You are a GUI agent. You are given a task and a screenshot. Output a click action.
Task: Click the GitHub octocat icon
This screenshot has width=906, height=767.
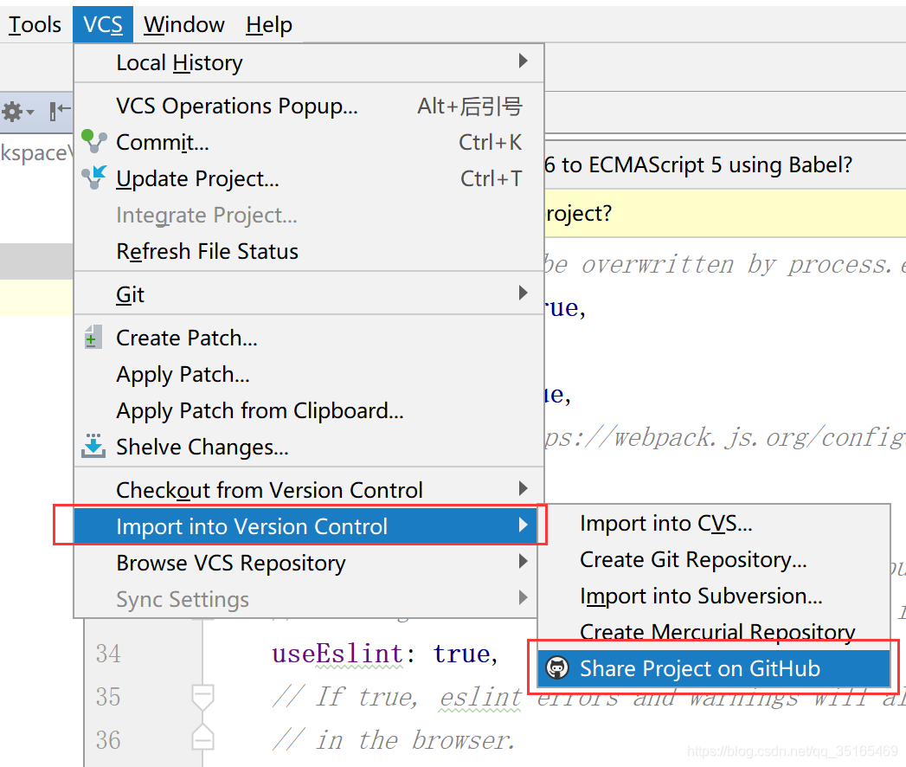pyautogui.click(x=557, y=668)
